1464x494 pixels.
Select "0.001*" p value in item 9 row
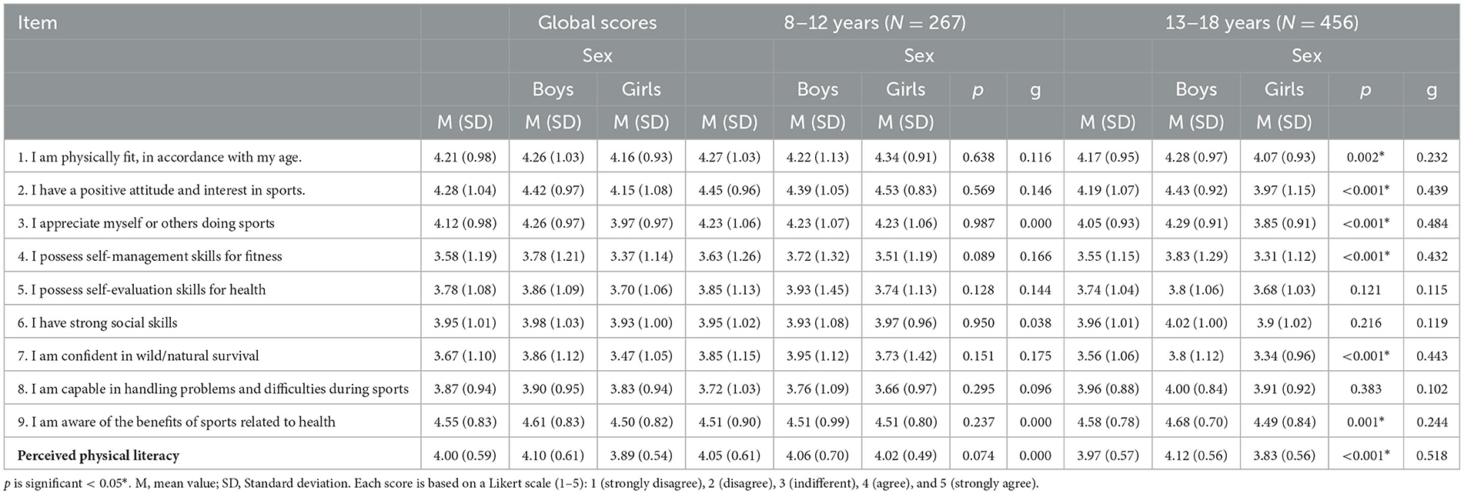tap(1365, 422)
